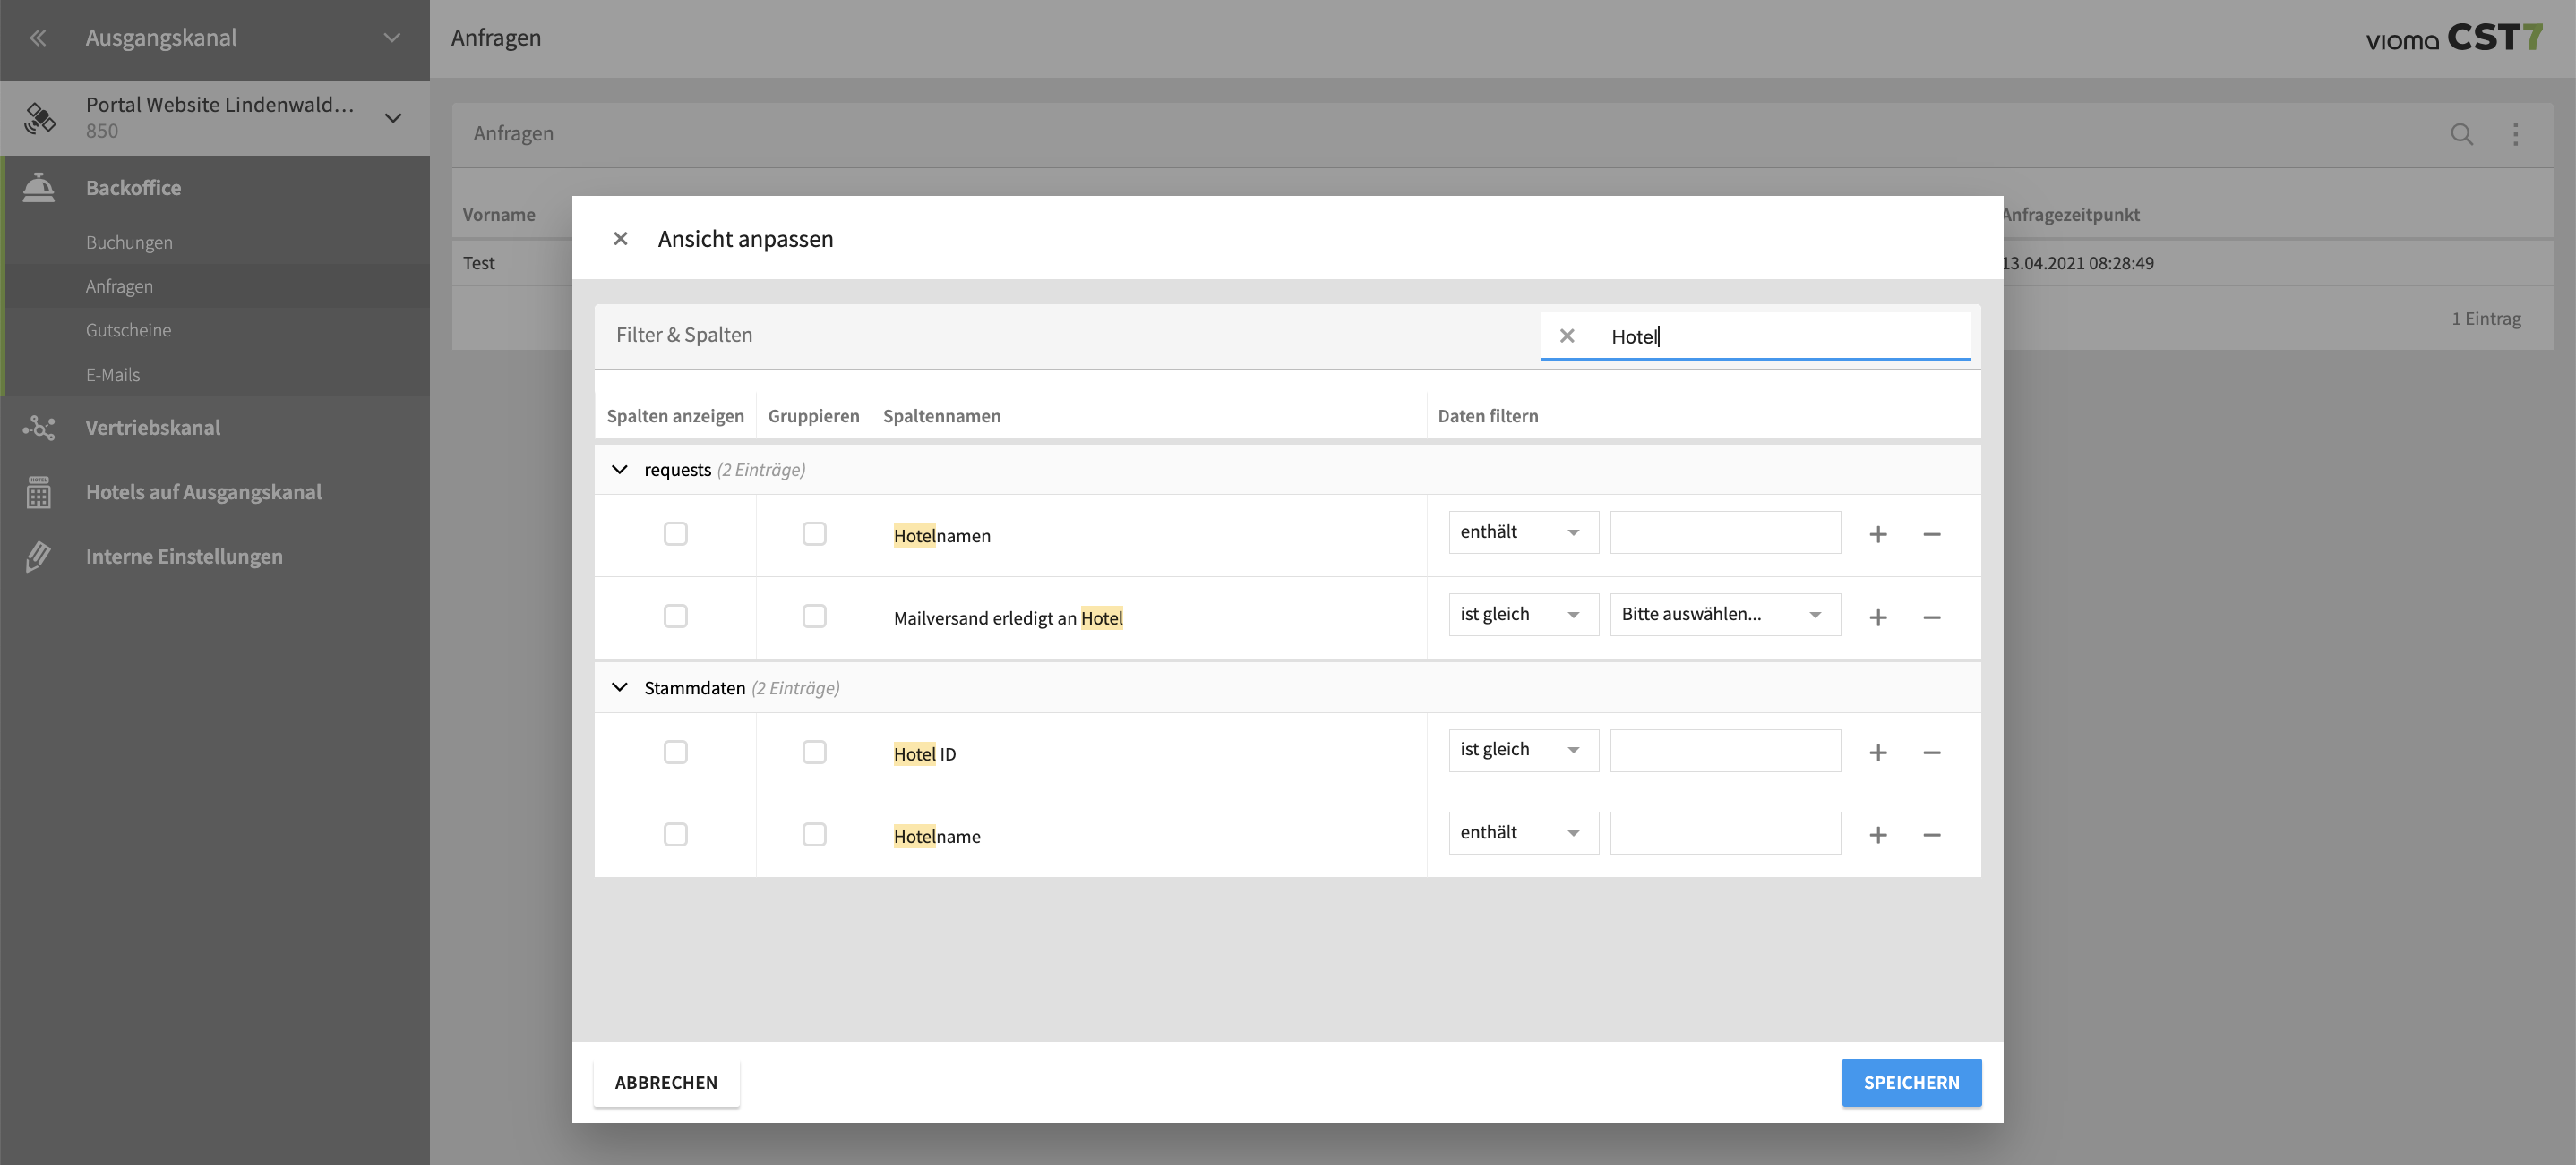2576x1165 pixels.
Task: Select Hotels auf Ausgangskanal
Action: (x=203, y=493)
